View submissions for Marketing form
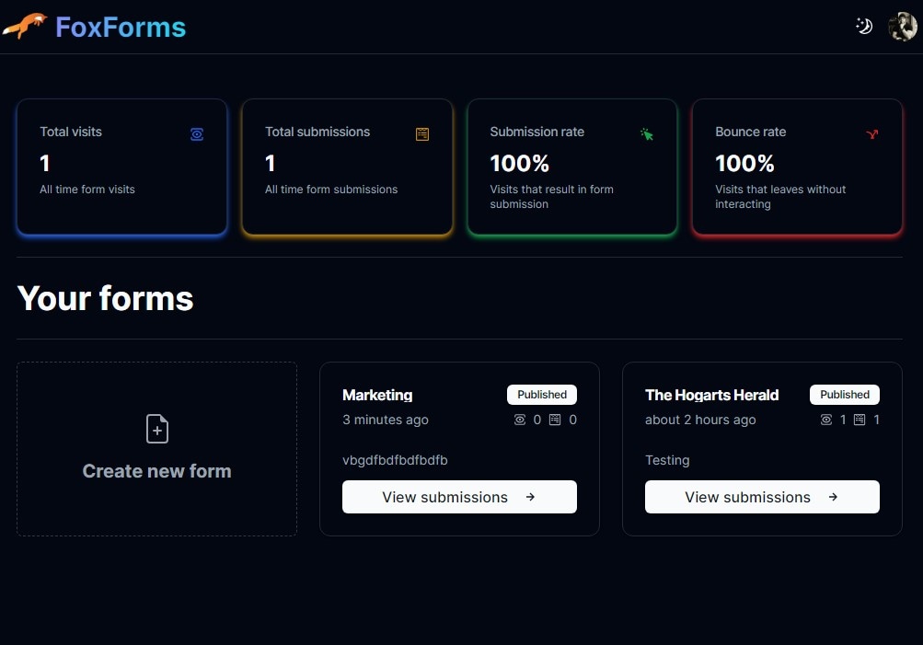This screenshot has height=645, width=923. (x=459, y=497)
